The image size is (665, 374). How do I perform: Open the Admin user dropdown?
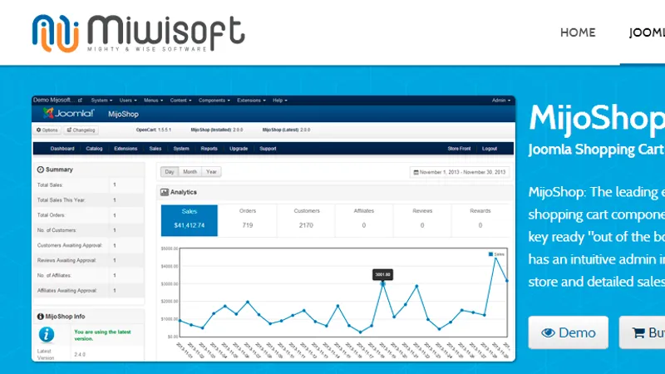(501, 101)
